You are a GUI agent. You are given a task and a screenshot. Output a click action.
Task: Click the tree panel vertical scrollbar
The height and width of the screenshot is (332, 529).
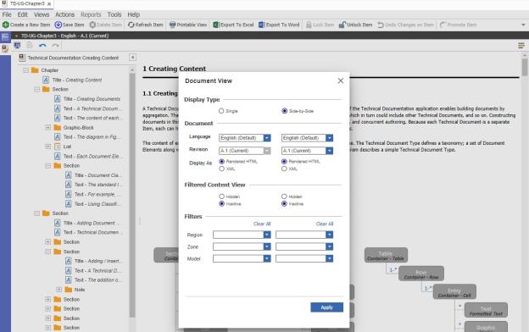[132, 196]
